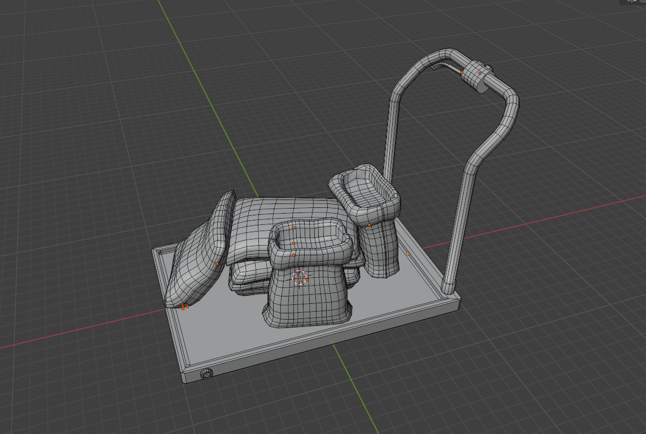Click the topmost origin dot inside the front sack

coord(293,228)
